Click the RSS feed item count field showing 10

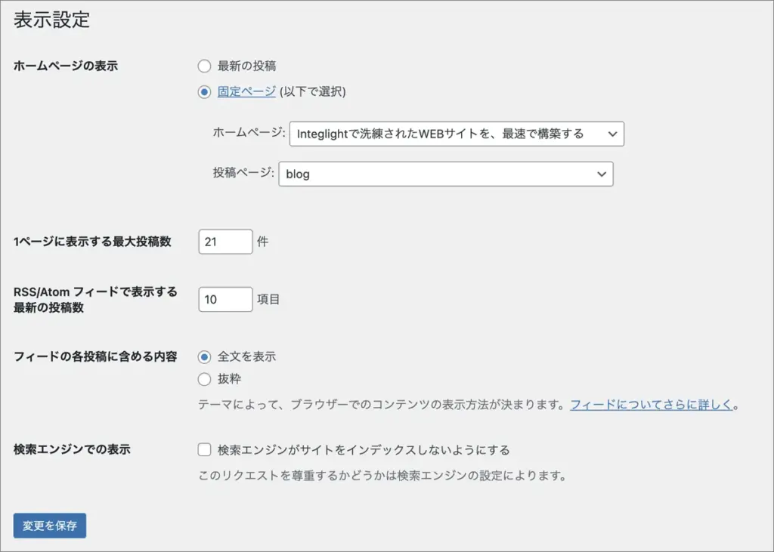click(x=224, y=299)
